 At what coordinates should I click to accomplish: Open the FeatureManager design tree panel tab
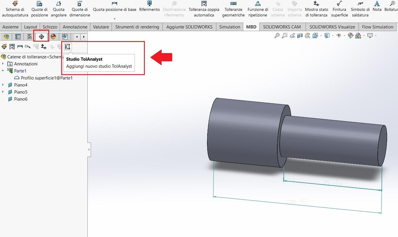coord(6,37)
